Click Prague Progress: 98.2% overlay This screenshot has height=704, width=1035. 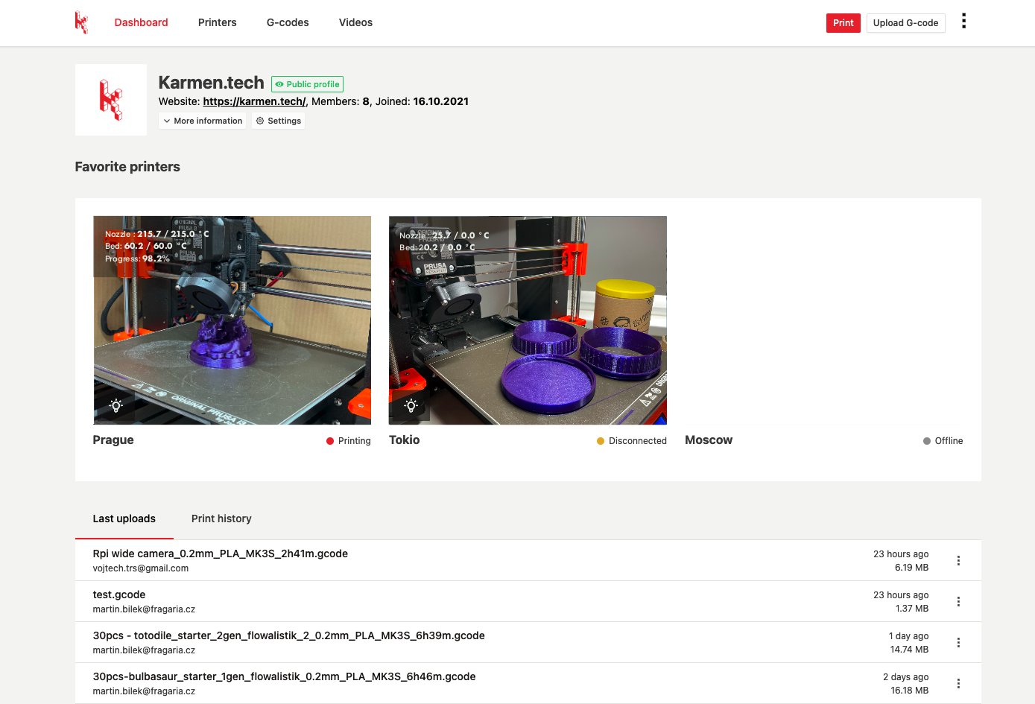click(x=137, y=259)
